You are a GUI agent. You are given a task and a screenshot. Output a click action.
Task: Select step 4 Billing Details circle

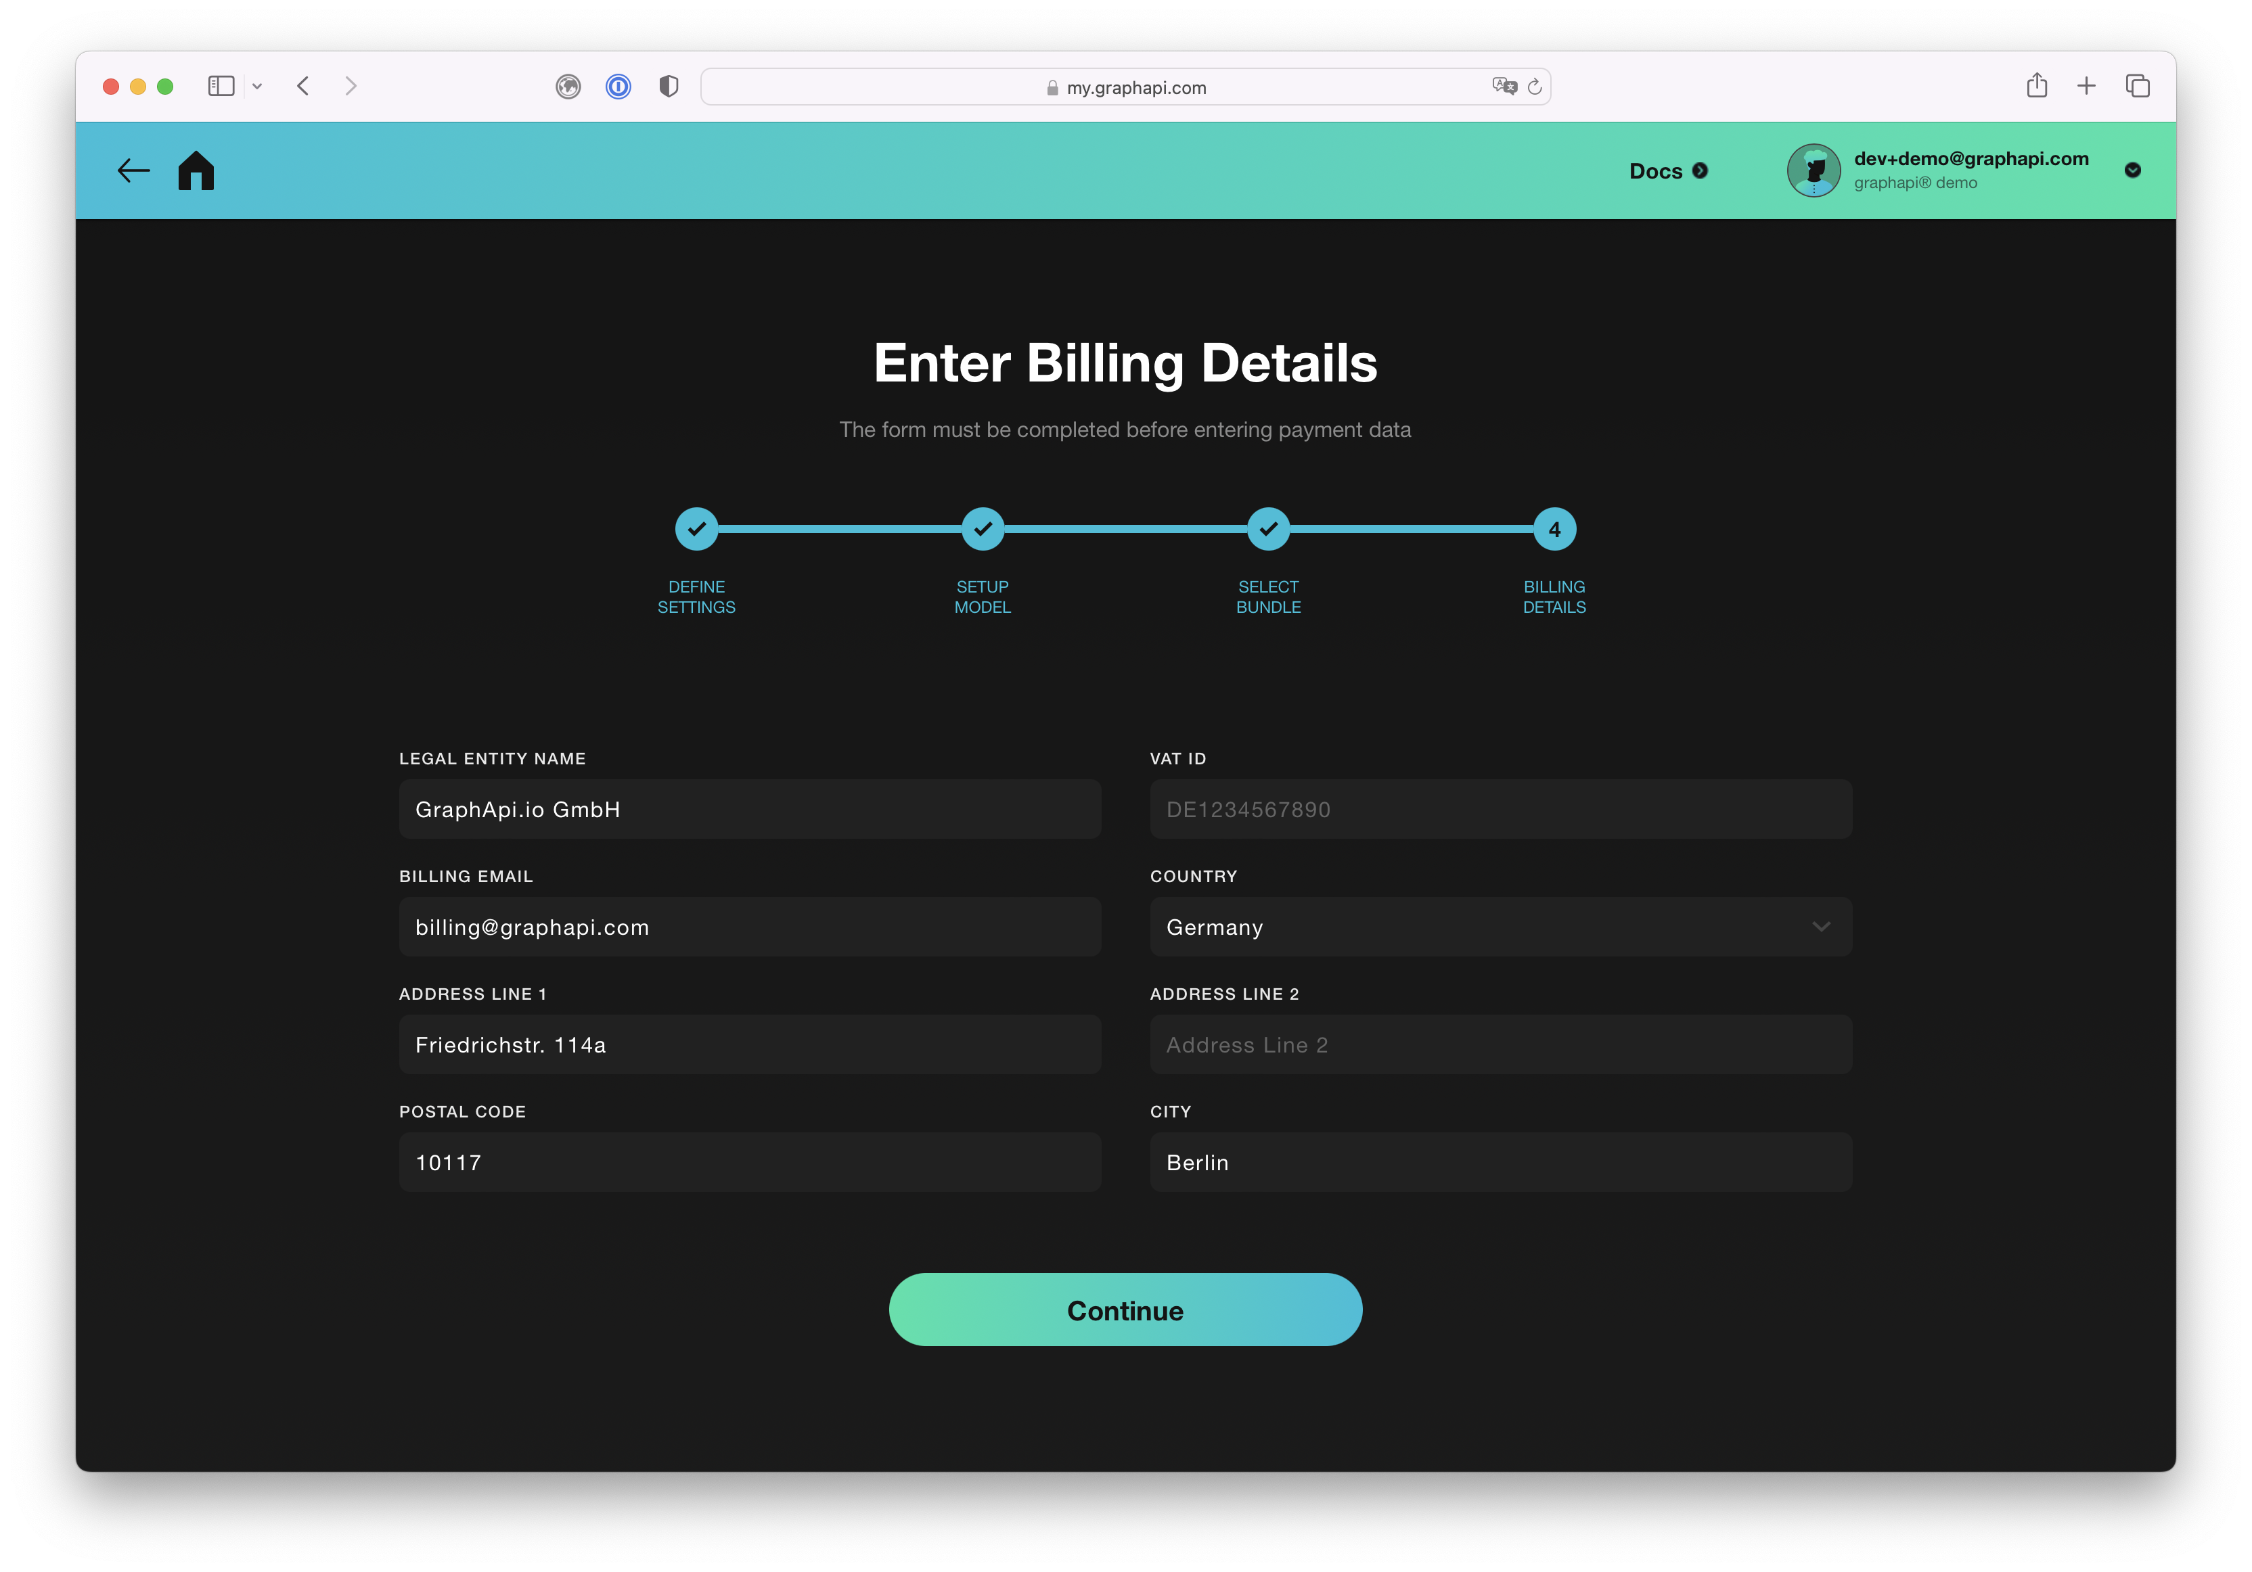pyautogui.click(x=1554, y=530)
